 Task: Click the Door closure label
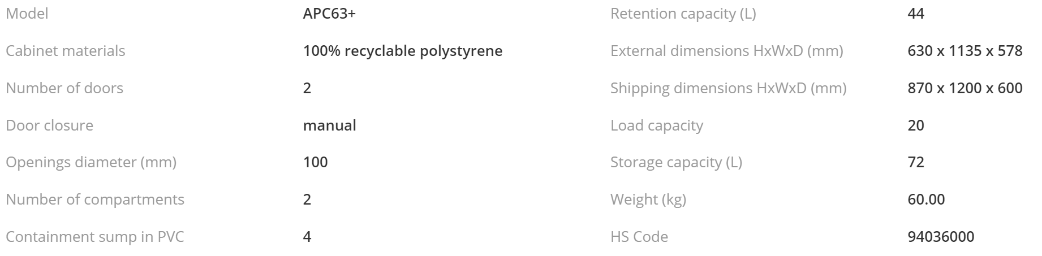click(50, 125)
